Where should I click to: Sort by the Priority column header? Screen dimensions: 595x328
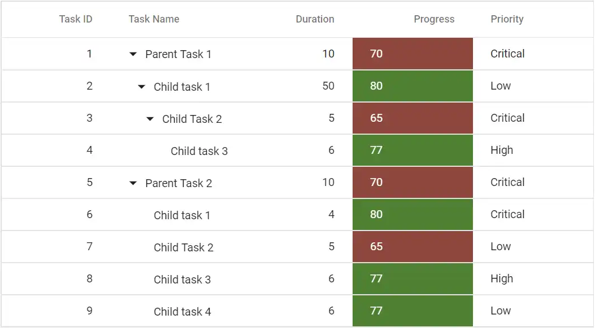pyautogui.click(x=507, y=19)
